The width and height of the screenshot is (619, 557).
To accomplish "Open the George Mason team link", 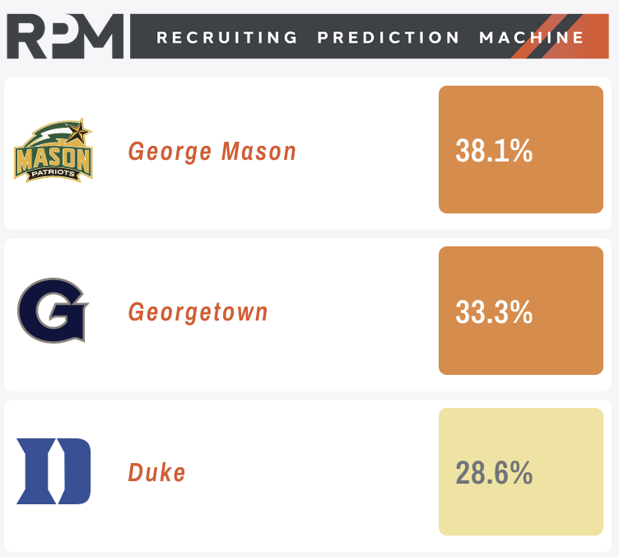I will (212, 152).
